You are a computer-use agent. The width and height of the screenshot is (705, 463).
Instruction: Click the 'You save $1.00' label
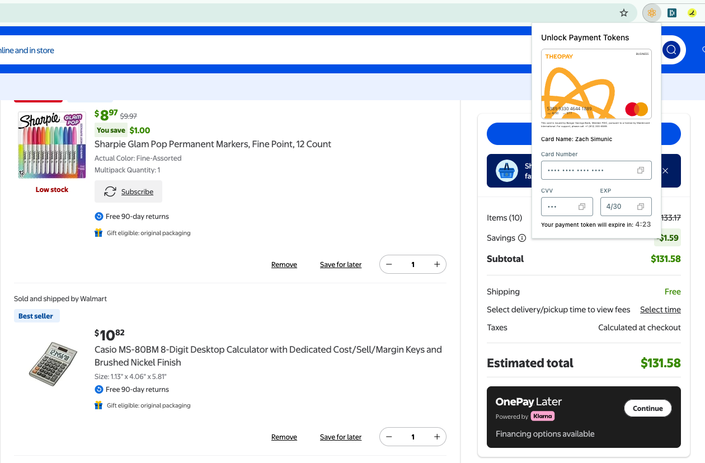click(x=123, y=130)
